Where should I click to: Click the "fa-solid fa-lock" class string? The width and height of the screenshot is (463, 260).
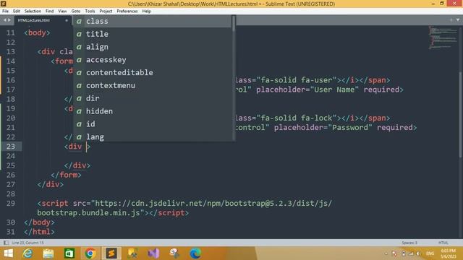pyautogui.click(x=297, y=118)
